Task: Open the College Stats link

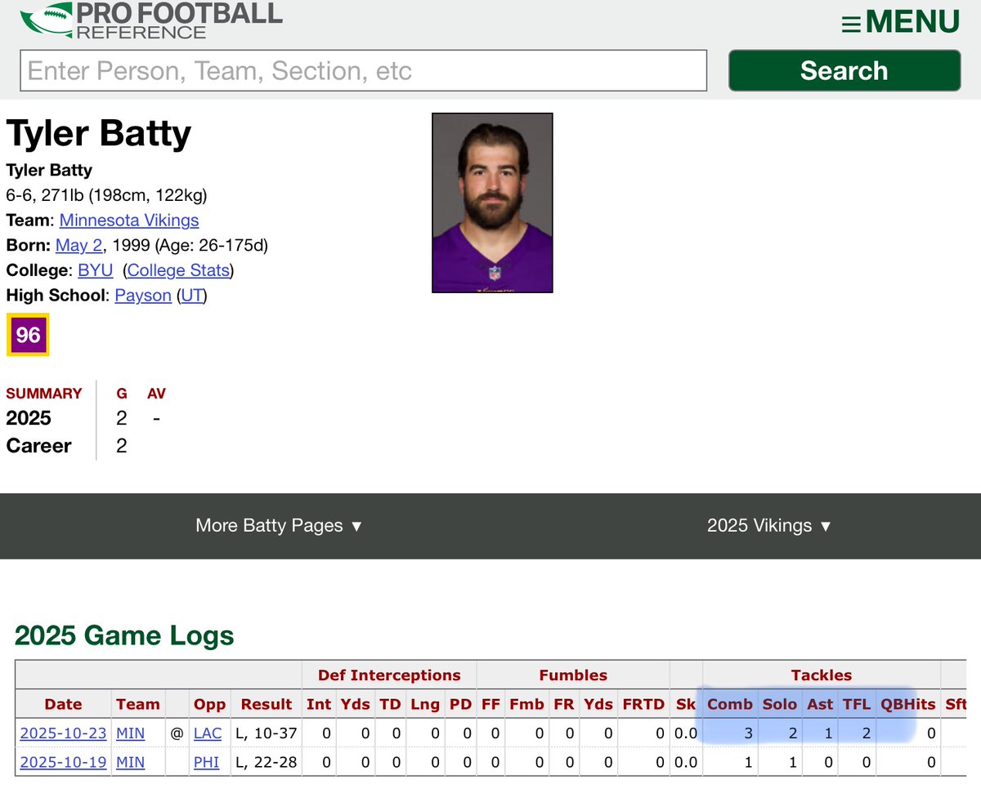Action: point(180,270)
